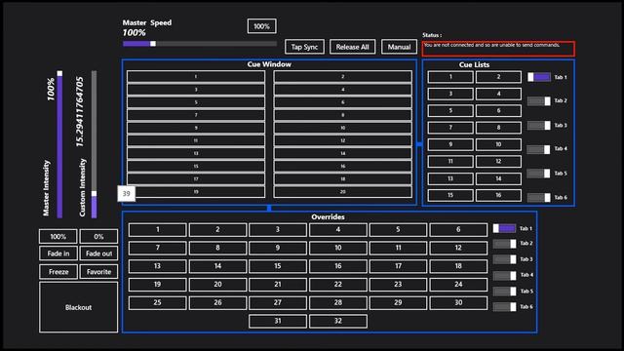Set master intensity to 100% button

point(58,236)
